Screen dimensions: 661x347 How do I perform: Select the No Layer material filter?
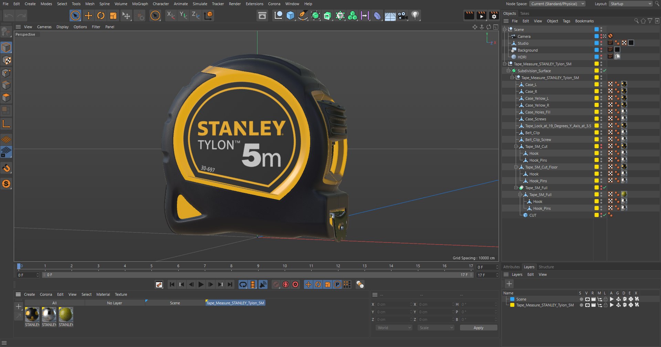pyautogui.click(x=115, y=303)
